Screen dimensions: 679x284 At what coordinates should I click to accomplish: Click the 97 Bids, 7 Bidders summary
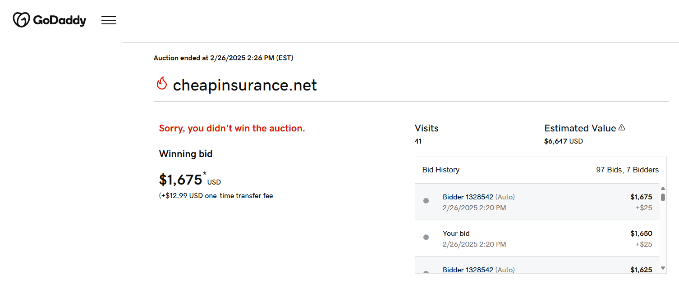pos(627,170)
